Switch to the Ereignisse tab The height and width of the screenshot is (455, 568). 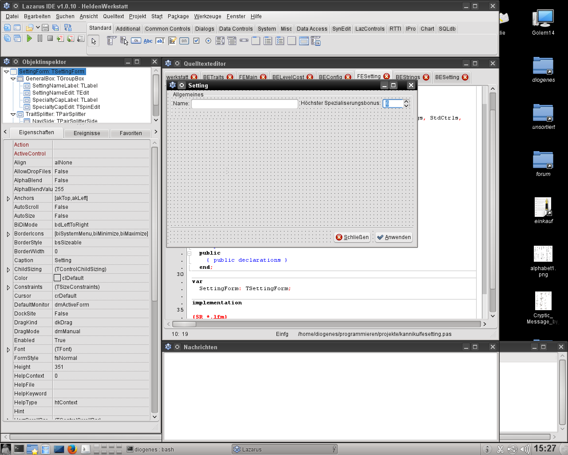[87, 133]
